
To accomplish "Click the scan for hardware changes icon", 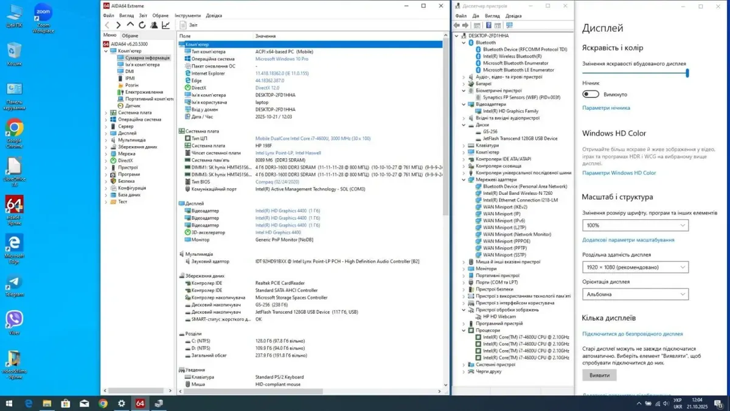I will pos(509,26).
